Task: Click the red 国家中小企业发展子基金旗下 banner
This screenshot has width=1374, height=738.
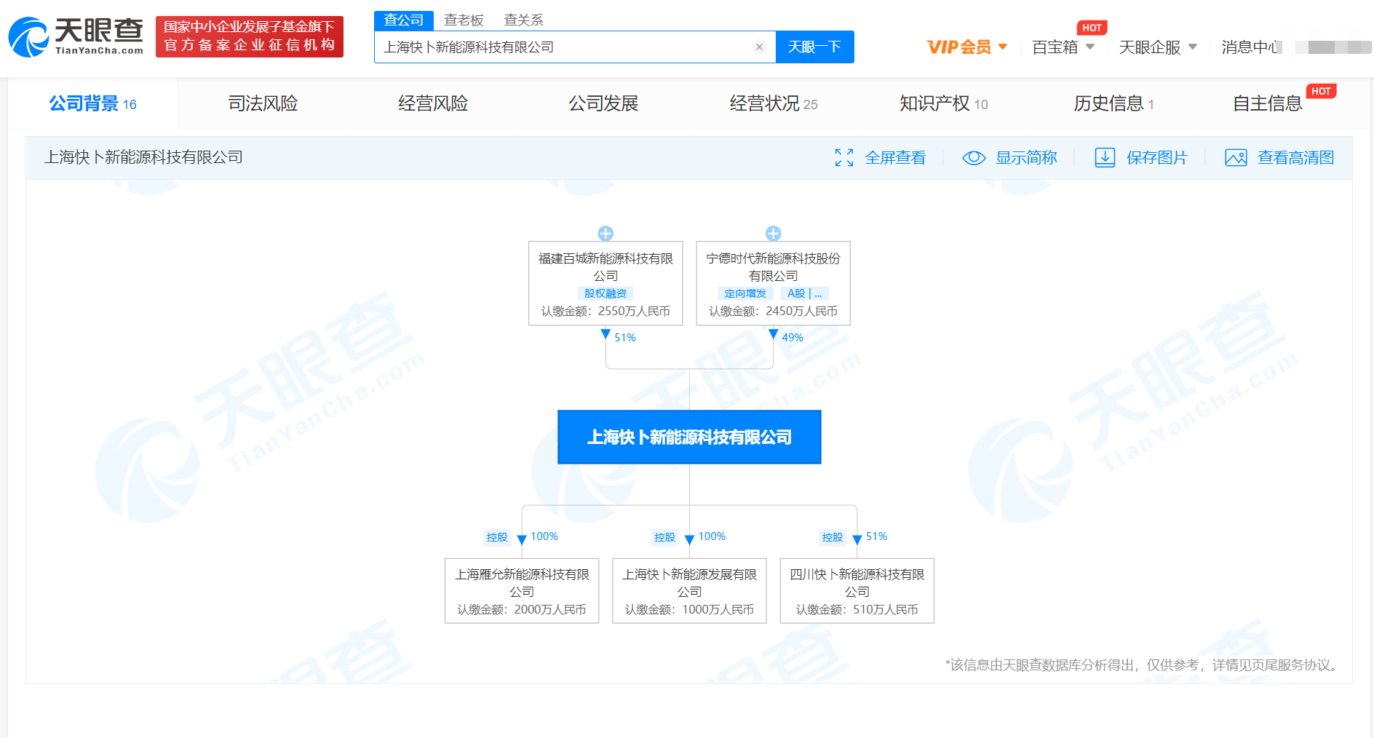Action: (250, 36)
